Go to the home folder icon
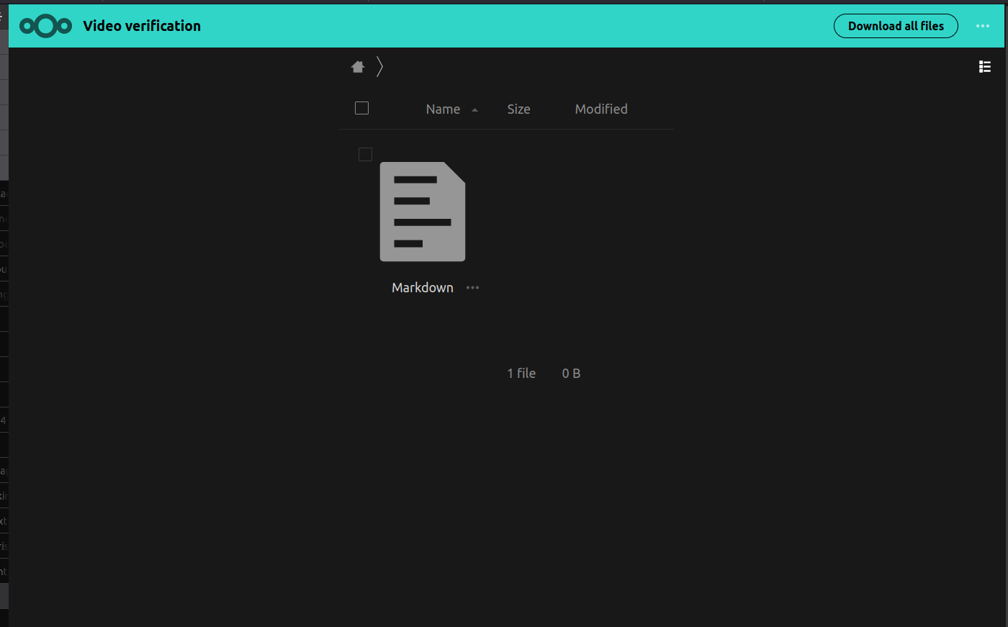The image size is (1008, 627). [358, 67]
